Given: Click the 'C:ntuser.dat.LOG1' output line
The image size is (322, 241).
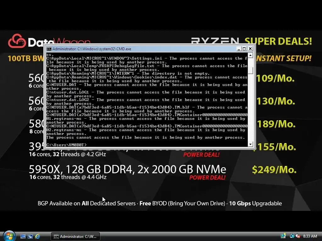Looking at the screenshot, I should point(146,93).
